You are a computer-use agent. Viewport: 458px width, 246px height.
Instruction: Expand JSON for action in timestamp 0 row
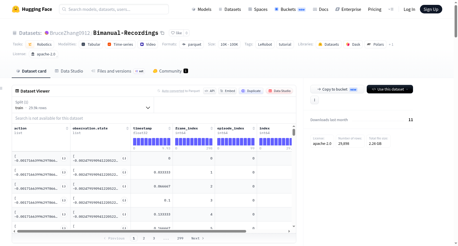64,158
